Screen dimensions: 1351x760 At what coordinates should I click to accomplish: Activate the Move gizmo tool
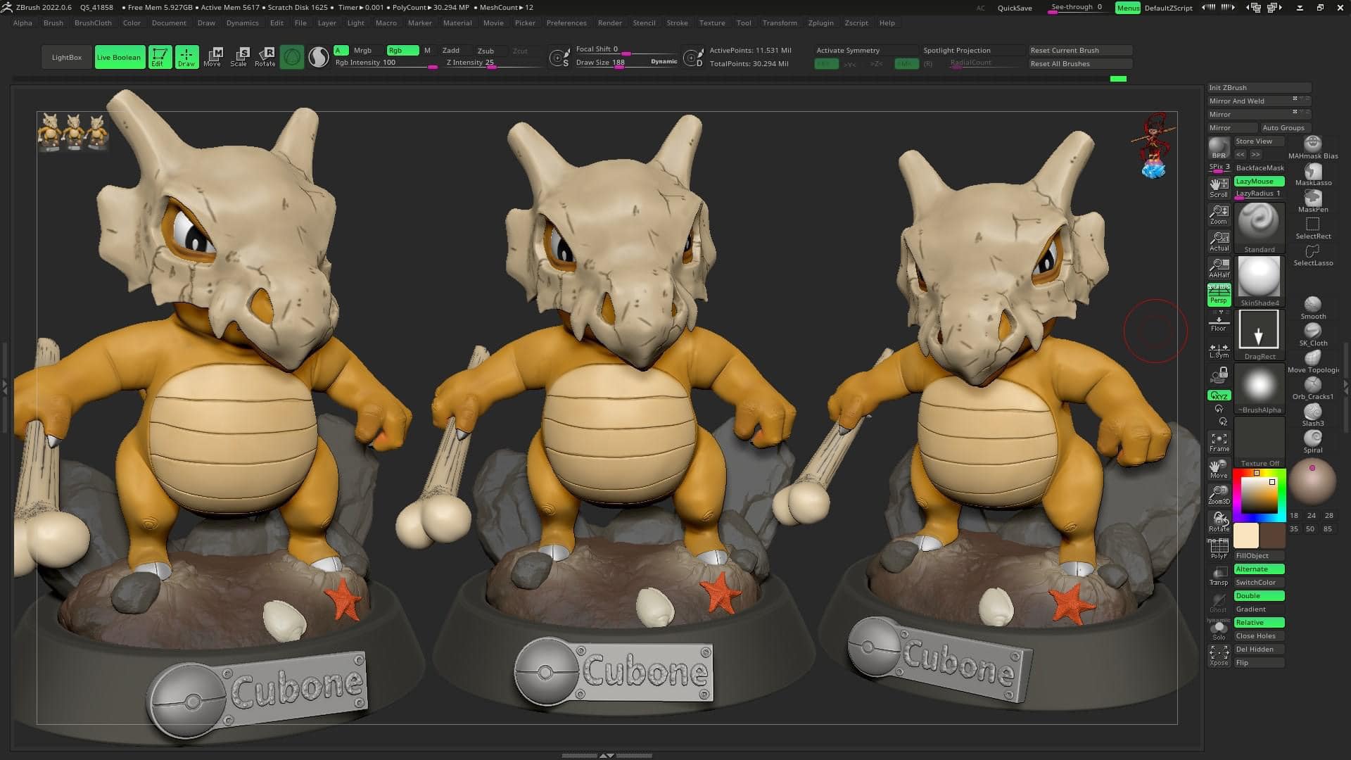click(x=213, y=57)
